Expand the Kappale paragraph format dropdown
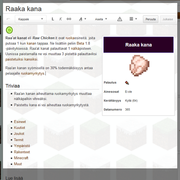Viewport: 180px width, 180px height. coord(31,19)
